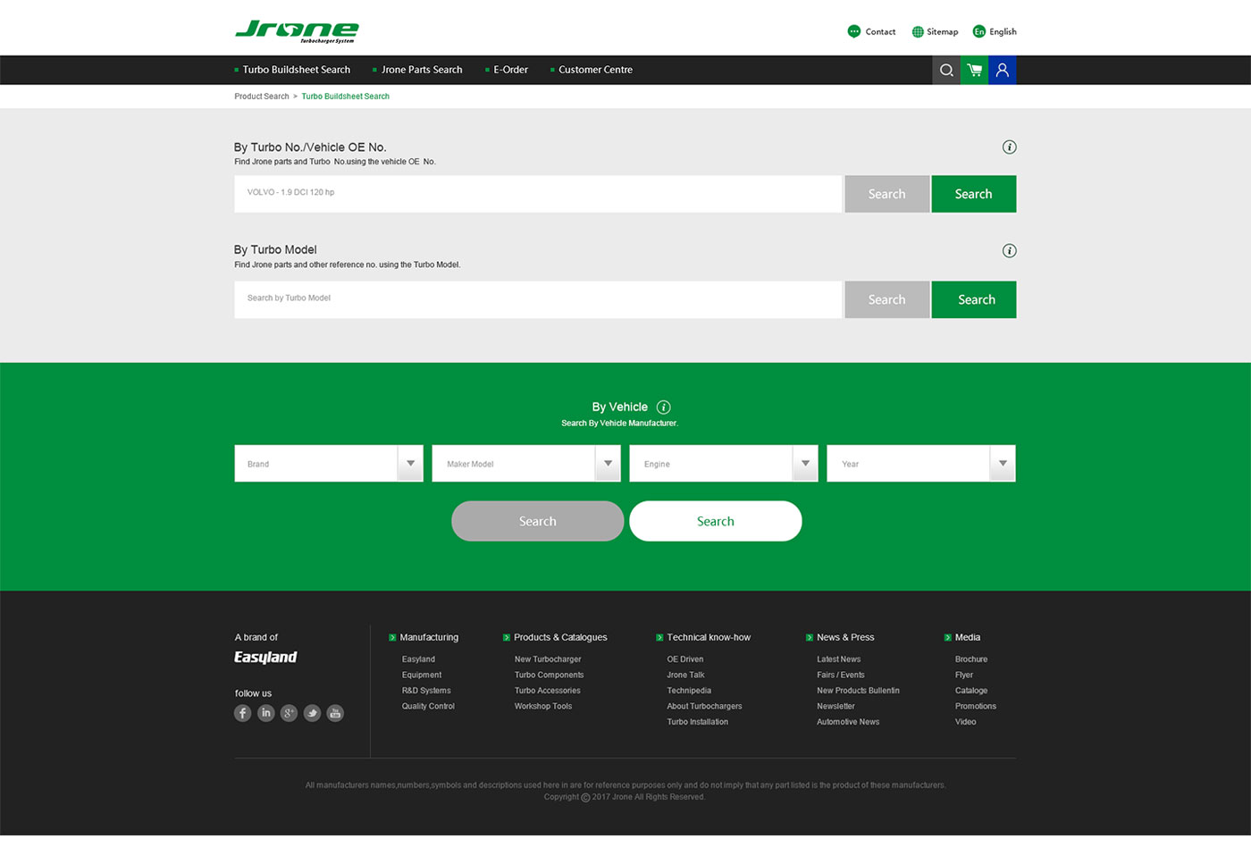The image size is (1251, 856).
Task: Open the search magnifier icon in navbar
Action: (x=946, y=70)
